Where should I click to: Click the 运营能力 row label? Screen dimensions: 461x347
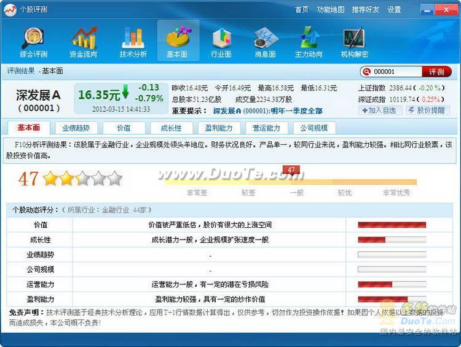tap(41, 284)
